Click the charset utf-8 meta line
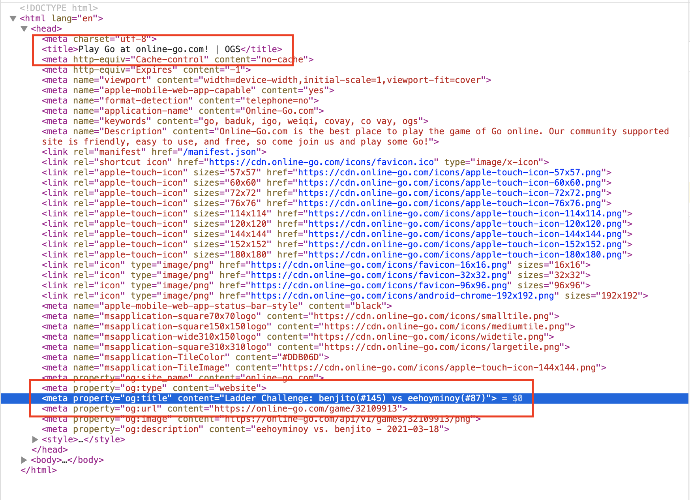The image size is (690, 500). [x=99, y=39]
